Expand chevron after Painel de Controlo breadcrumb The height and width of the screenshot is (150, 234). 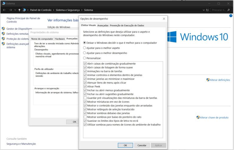pos(53,10)
